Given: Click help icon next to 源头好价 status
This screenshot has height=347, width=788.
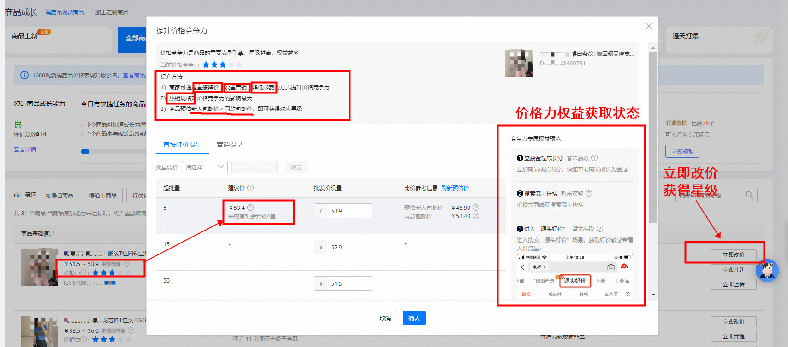Looking at the screenshot, I should point(600,229).
